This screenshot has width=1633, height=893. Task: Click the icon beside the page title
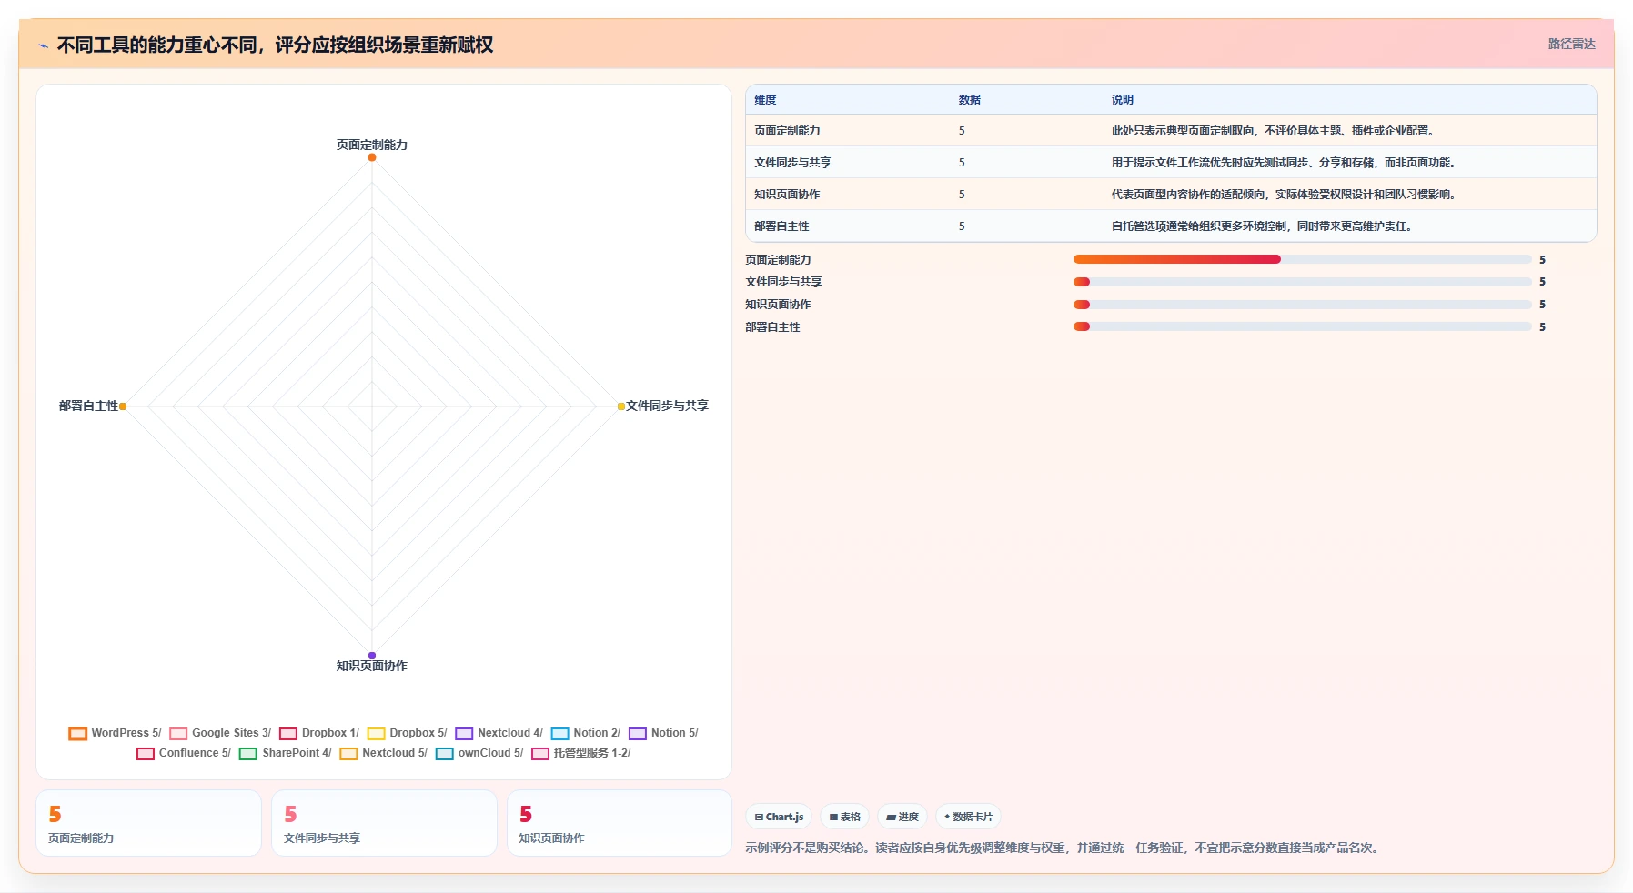coord(44,45)
